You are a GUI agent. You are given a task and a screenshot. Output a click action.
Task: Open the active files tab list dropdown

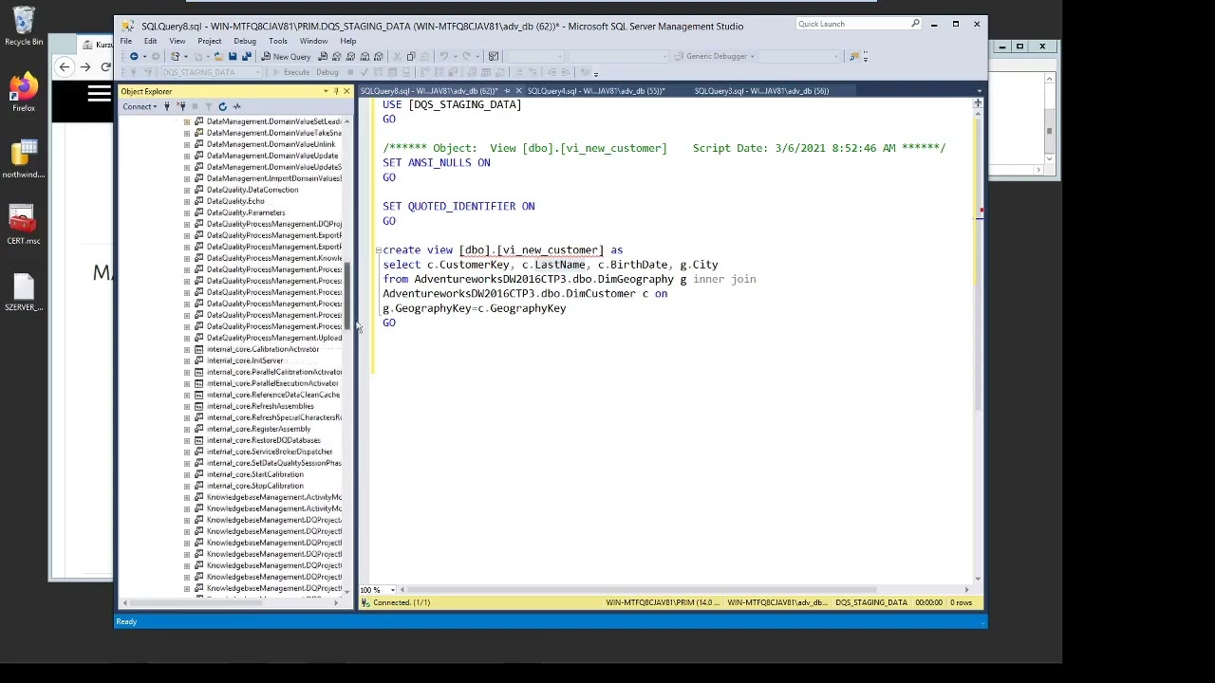tap(979, 91)
